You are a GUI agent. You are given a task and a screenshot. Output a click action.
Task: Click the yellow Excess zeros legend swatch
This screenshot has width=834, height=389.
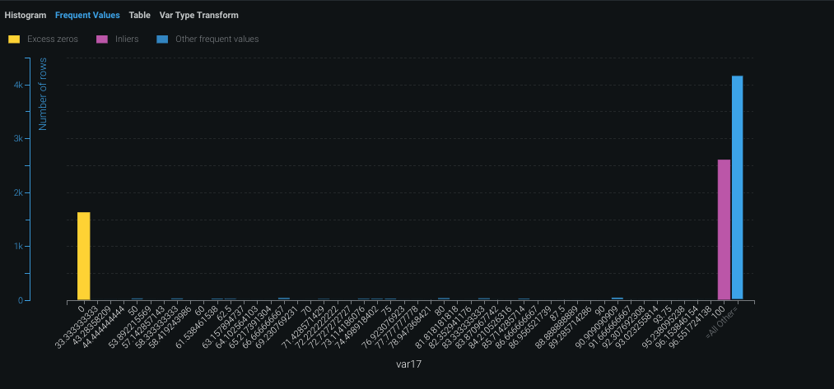[x=14, y=39]
